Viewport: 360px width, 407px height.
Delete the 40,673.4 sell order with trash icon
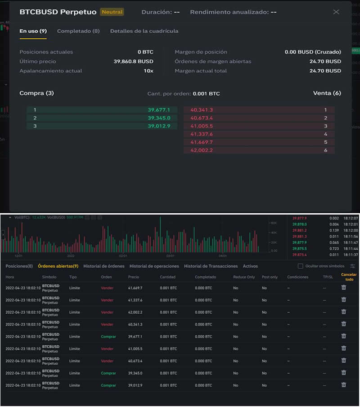click(x=344, y=360)
